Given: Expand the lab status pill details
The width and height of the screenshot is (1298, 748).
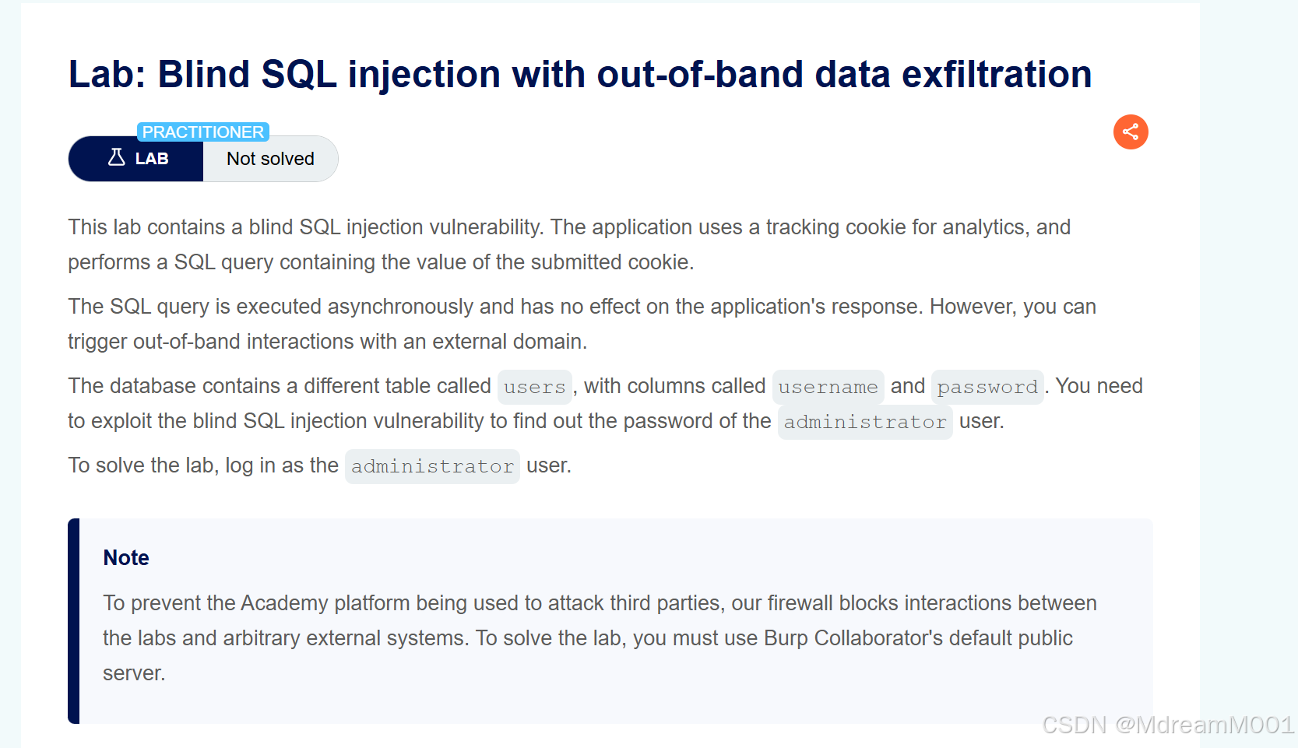Looking at the screenshot, I should [x=202, y=159].
